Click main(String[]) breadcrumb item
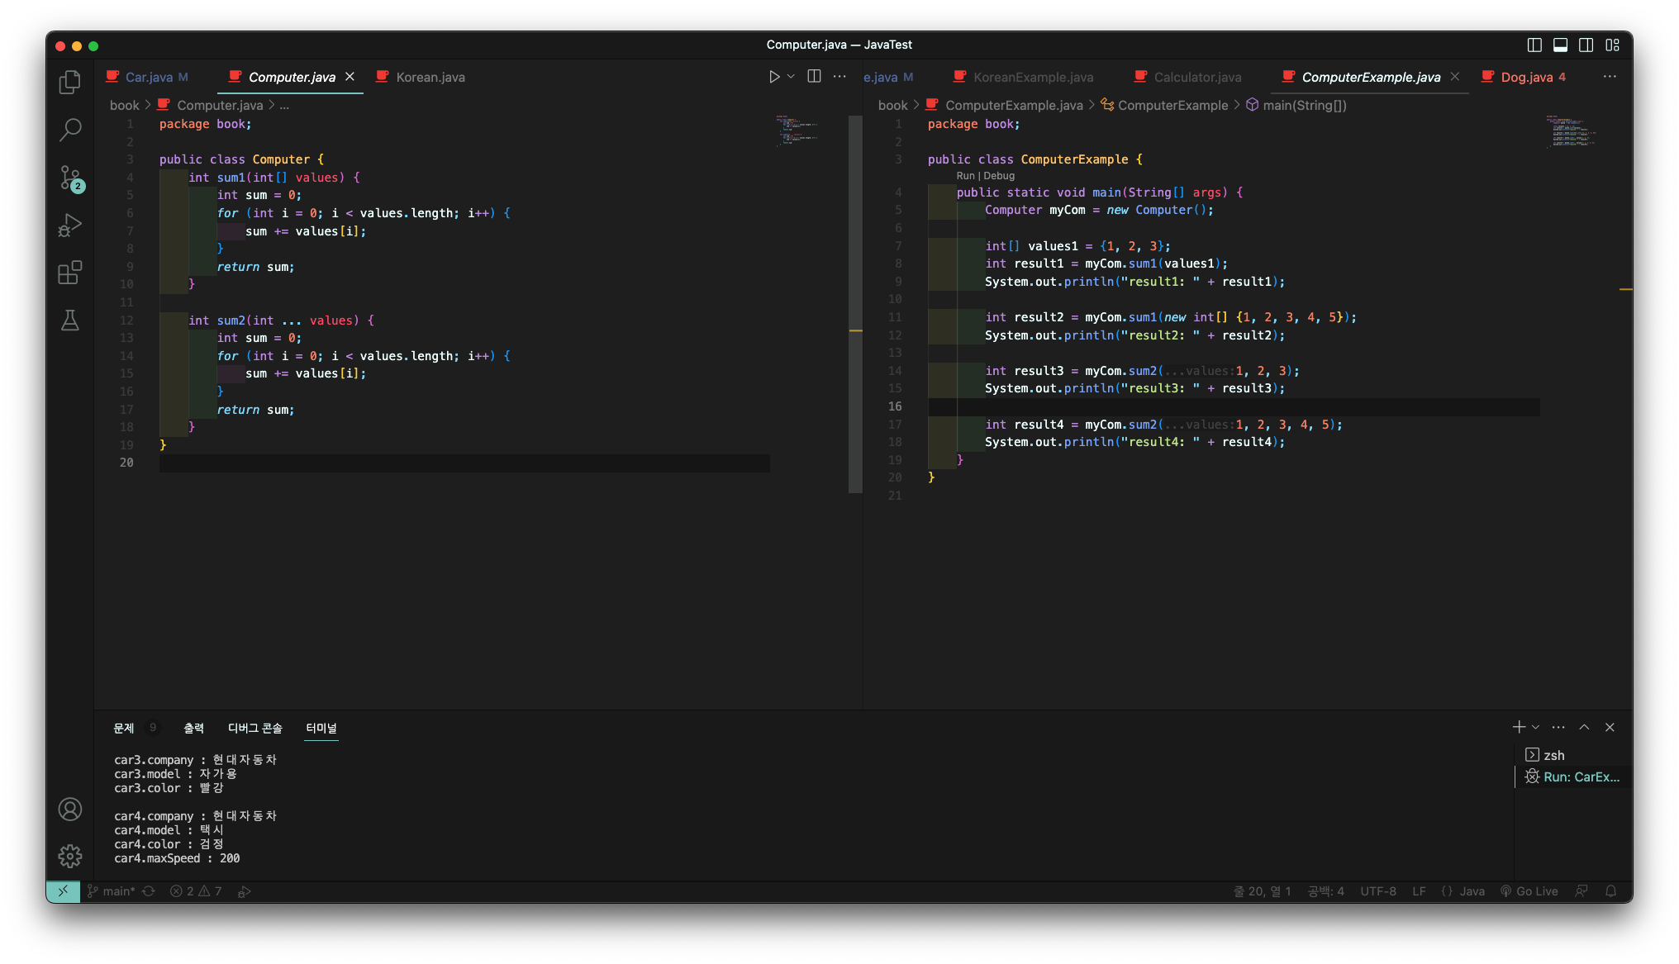 click(x=1304, y=105)
